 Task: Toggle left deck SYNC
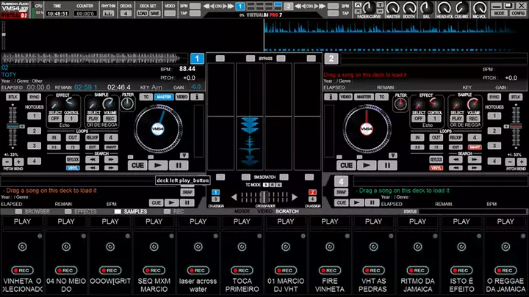pos(35,97)
